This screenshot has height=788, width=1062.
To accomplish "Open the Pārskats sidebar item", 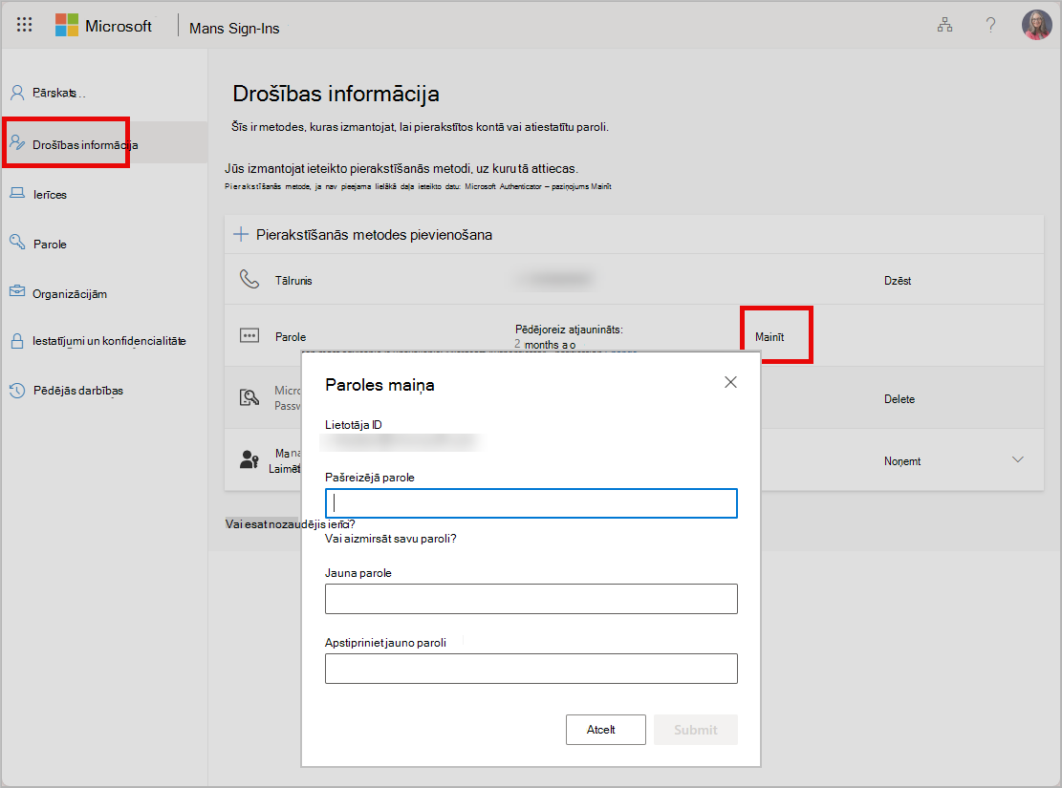I will click(x=59, y=93).
